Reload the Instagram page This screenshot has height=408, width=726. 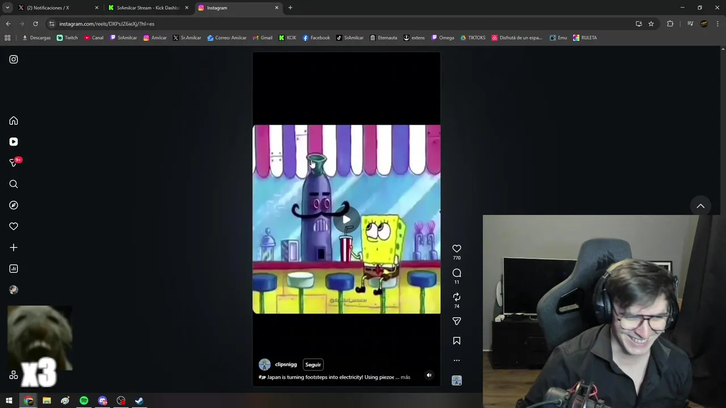coord(35,24)
